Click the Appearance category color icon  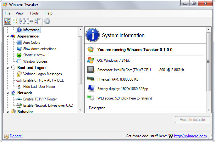tap(13, 36)
